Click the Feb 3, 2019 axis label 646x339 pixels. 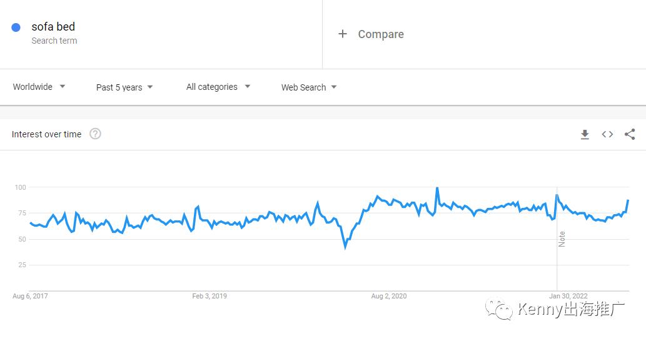(x=209, y=296)
